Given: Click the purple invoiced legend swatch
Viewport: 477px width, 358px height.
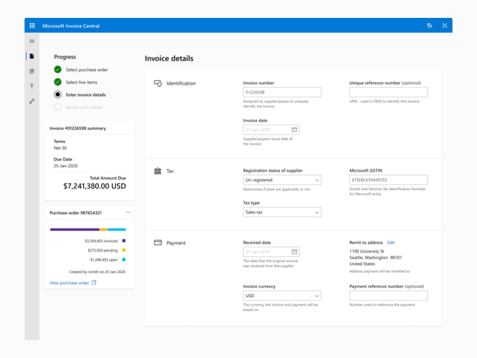Looking at the screenshot, I should pos(124,241).
